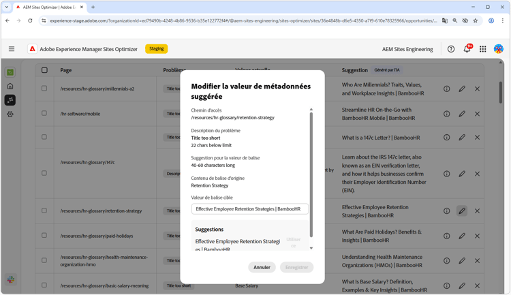The width and height of the screenshot is (511, 295).
Task: Open the Slack icon in sidebar
Action: pos(11,279)
